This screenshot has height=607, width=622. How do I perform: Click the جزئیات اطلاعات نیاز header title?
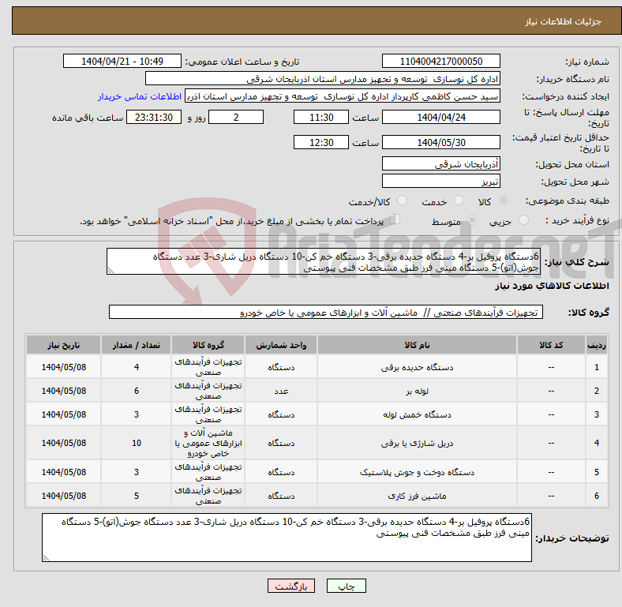tap(564, 21)
